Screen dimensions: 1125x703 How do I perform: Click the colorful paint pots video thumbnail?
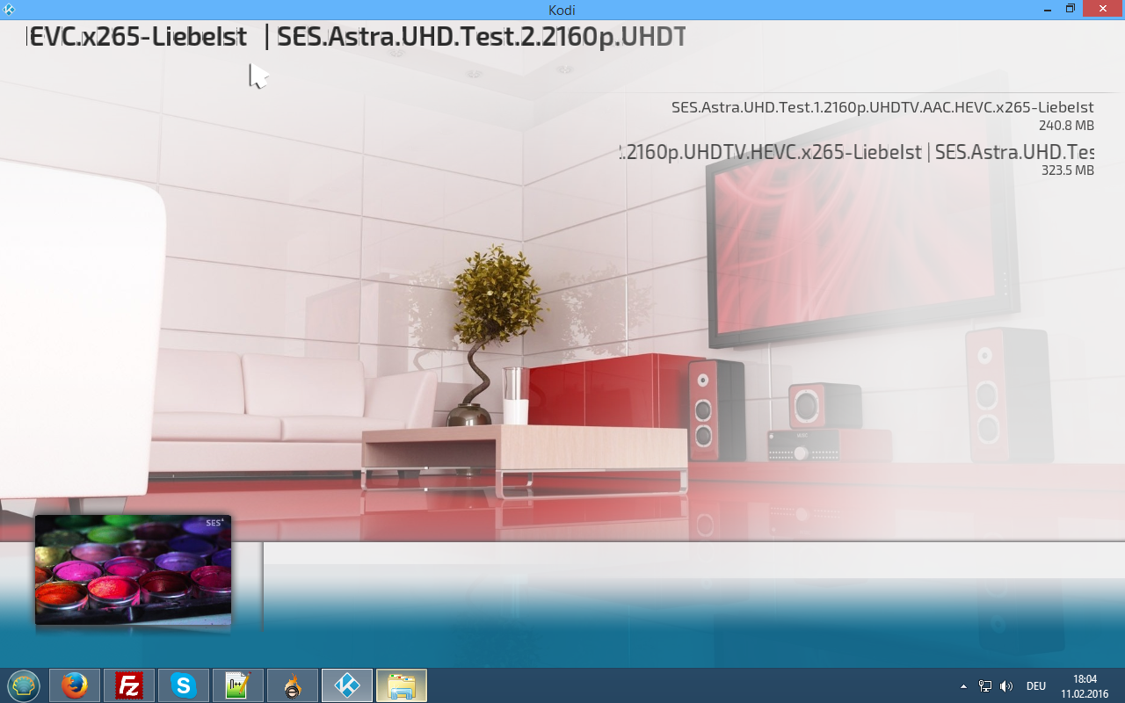click(x=133, y=569)
